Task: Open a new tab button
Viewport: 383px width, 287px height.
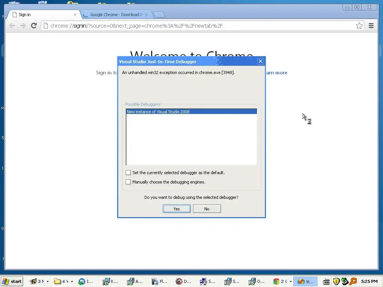Action: click(x=159, y=15)
